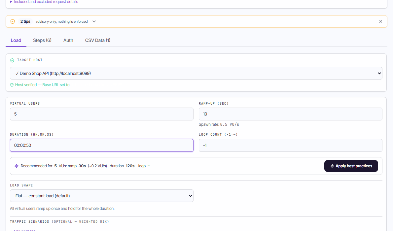Viewport: 393px width, 231px height.
Task: Switch to the Load tab
Action: (x=16, y=40)
